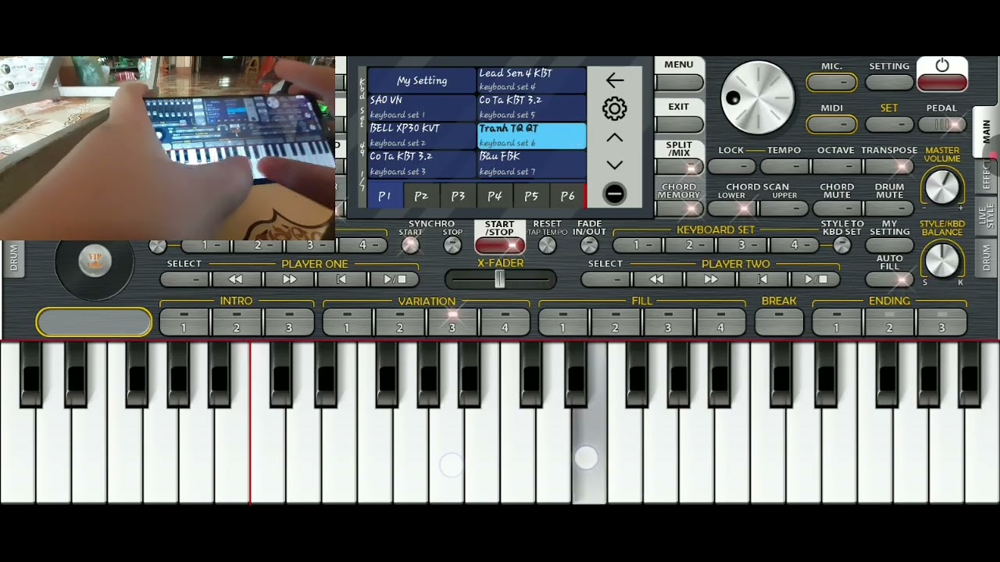Open the MAIN side tab

click(x=986, y=131)
